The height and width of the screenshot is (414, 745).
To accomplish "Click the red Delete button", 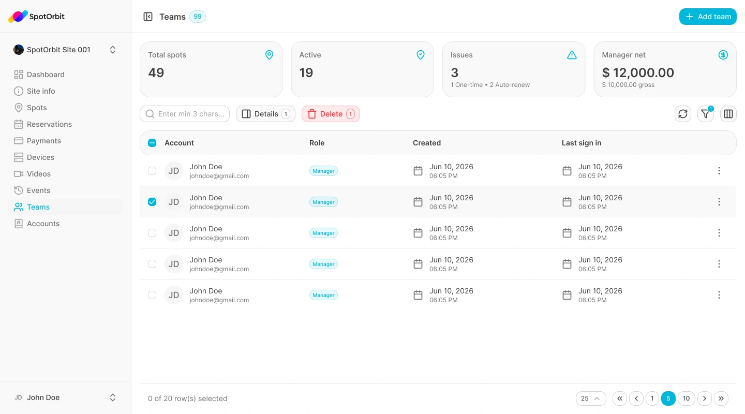I will (331, 114).
